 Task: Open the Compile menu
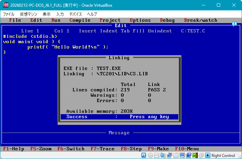(80, 20)
